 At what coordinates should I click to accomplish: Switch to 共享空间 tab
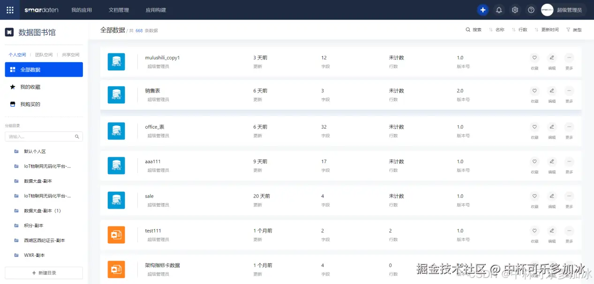pyautogui.click(x=71, y=55)
